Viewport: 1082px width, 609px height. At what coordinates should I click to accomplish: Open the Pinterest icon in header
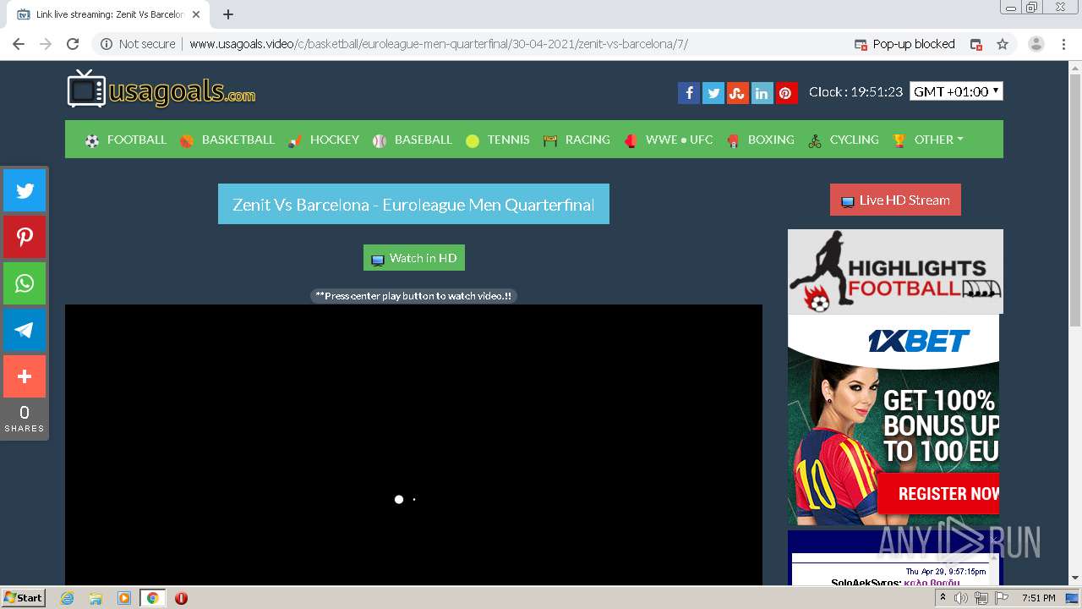(x=786, y=93)
